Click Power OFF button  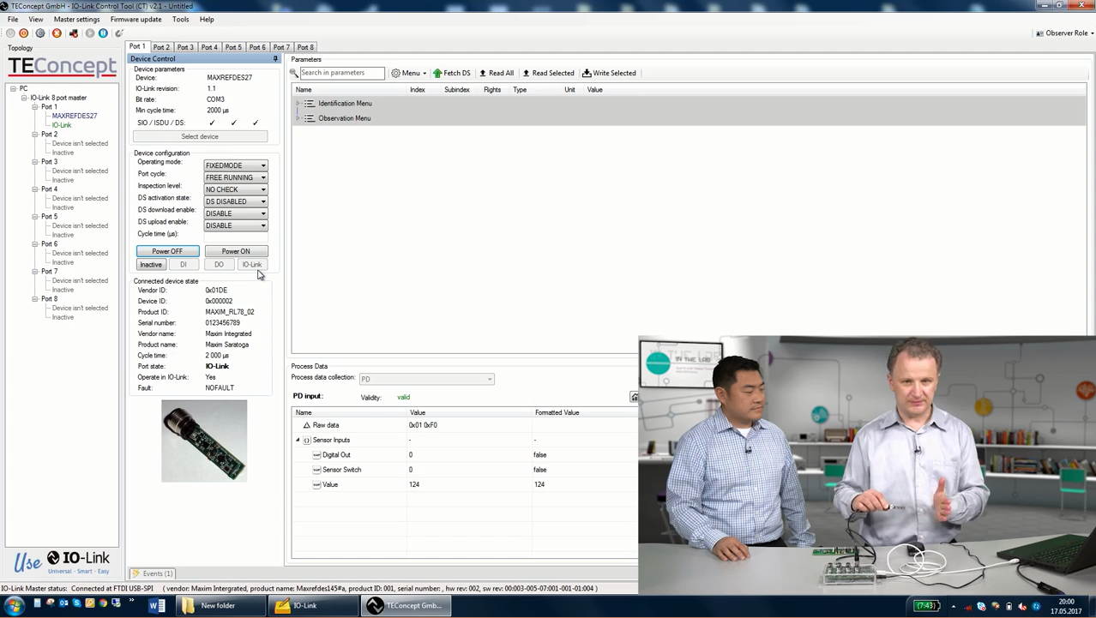point(167,251)
